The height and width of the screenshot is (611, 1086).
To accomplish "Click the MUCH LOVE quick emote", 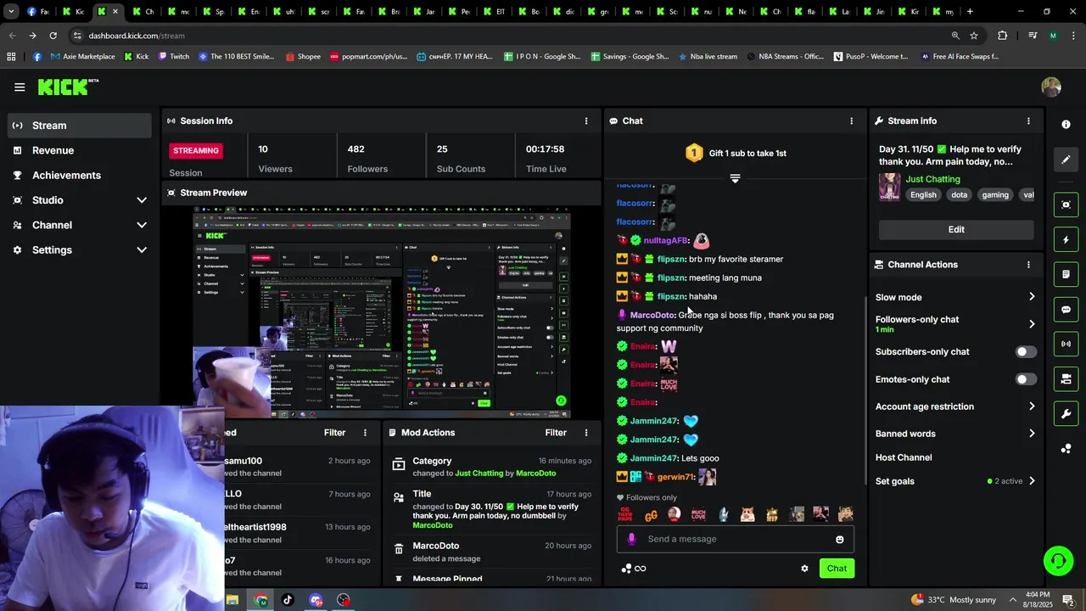I will click(x=698, y=514).
